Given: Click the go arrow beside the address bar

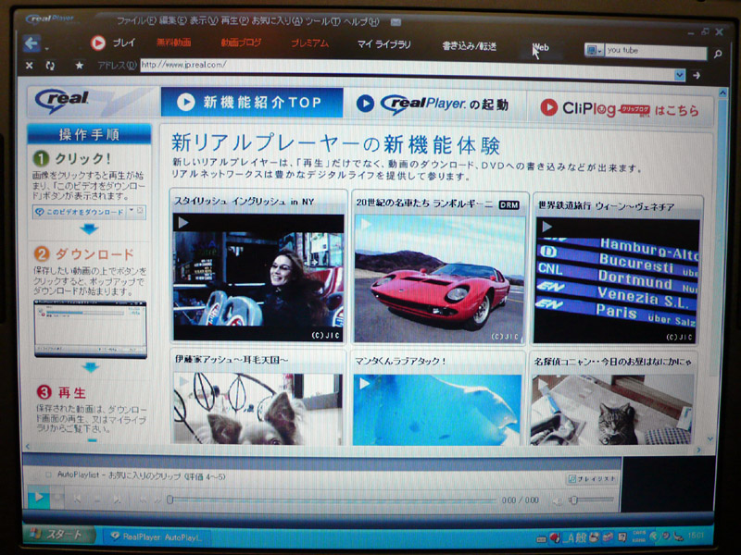Looking at the screenshot, I should 697,75.
